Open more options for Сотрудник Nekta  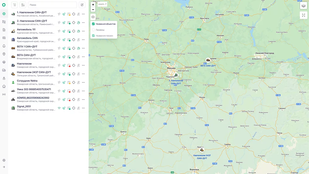[x=83, y=83]
